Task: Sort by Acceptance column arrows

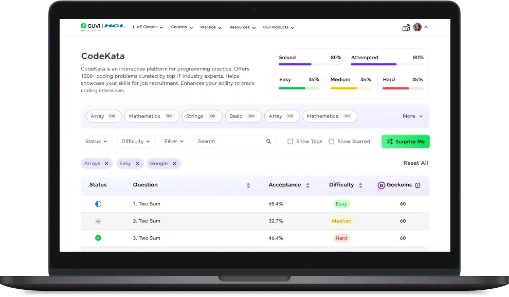Action: pyautogui.click(x=308, y=185)
